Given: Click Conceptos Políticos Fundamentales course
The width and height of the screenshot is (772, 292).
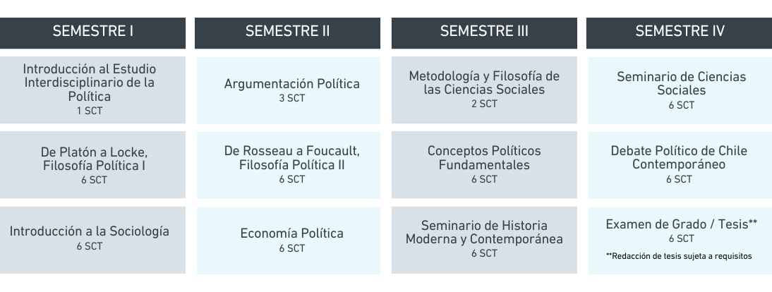Looking at the screenshot, I should click(x=484, y=164).
